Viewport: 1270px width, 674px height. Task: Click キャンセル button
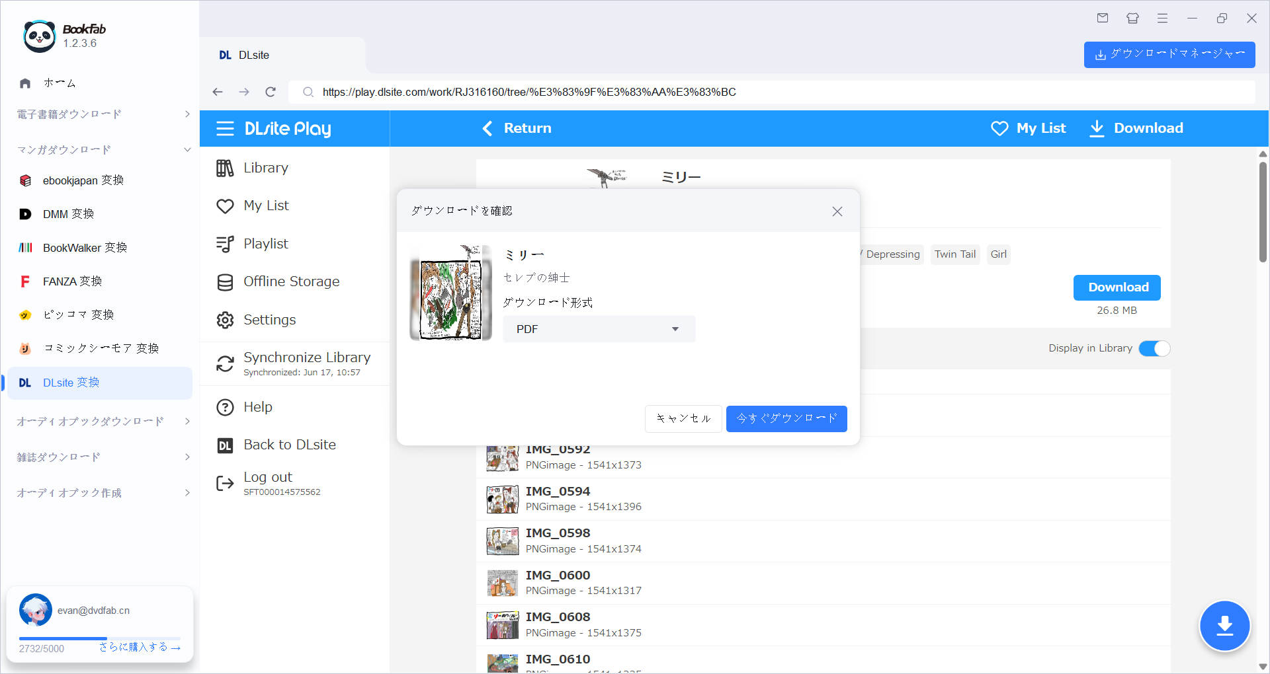pyautogui.click(x=683, y=419)
